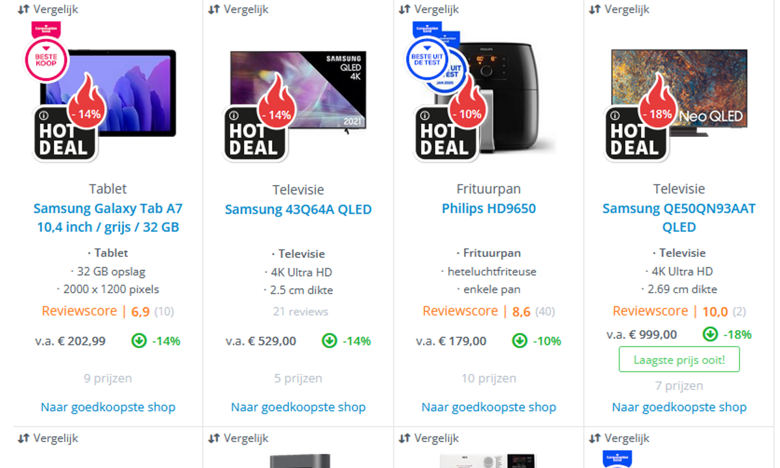Viewport: 780px width, 468px height.
Task: Click the green down arrow beside € 999,00
Action: click(710, 334)
